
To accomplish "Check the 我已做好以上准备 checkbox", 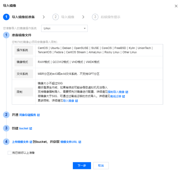I will pyautogui.click(x=9, y=153).
